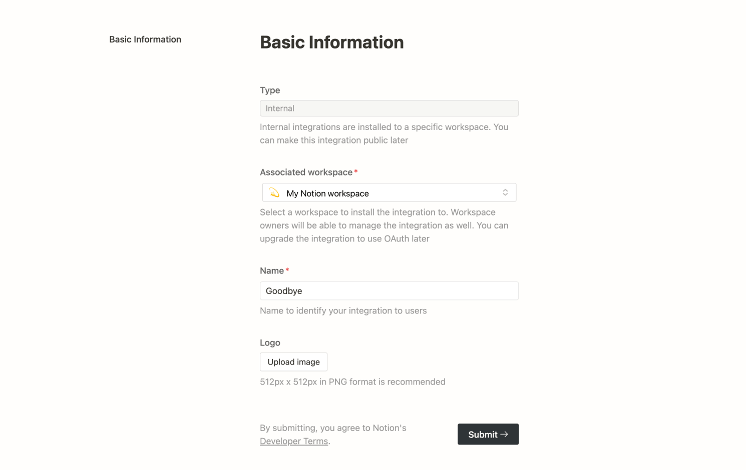Click the Logo section label
The image size is (746, 470).
point(270,342)
